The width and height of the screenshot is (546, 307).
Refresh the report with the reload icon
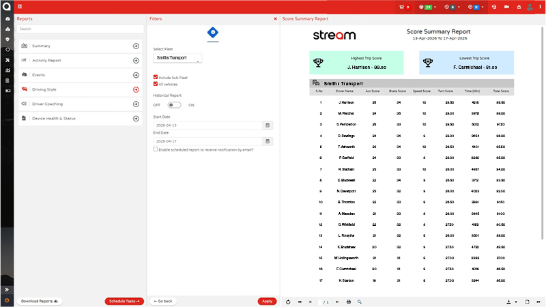(x=288, y=302)
